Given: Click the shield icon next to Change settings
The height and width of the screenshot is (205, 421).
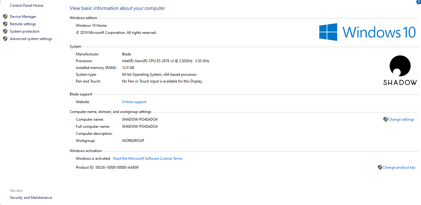Looking at the screenshot, I should click(x=385, y=119).
